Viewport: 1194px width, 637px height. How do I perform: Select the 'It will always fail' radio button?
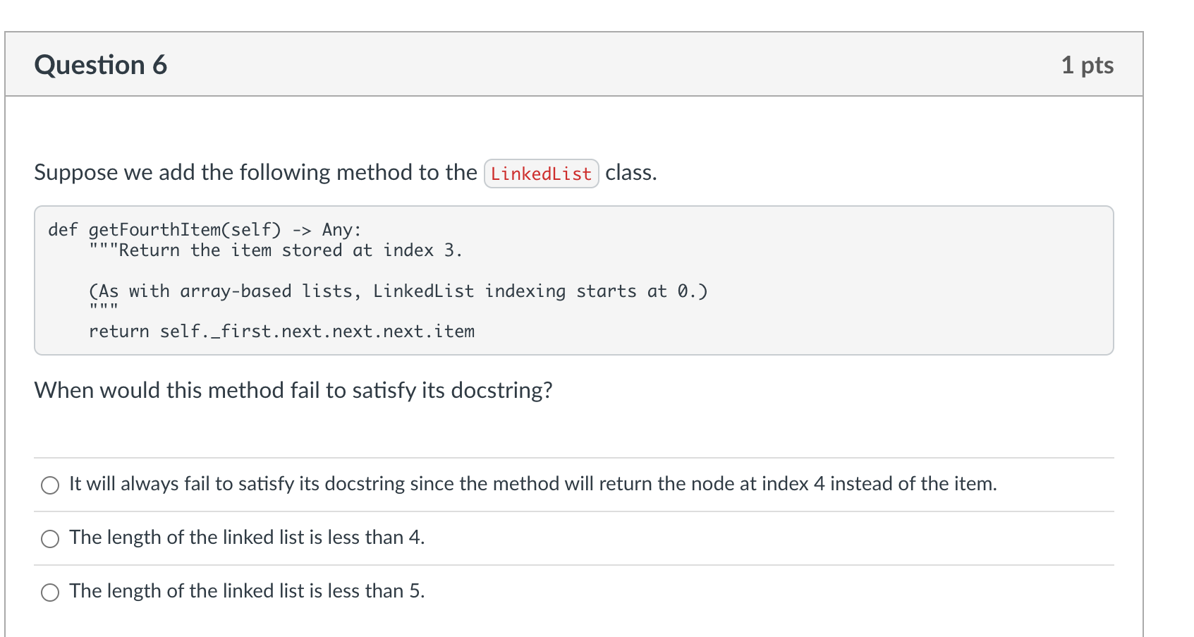(50, 485)
